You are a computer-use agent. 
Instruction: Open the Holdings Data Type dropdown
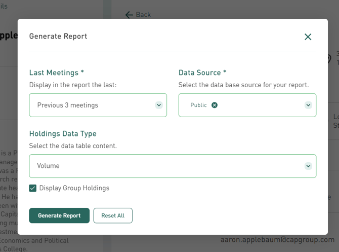click(173, 166)
